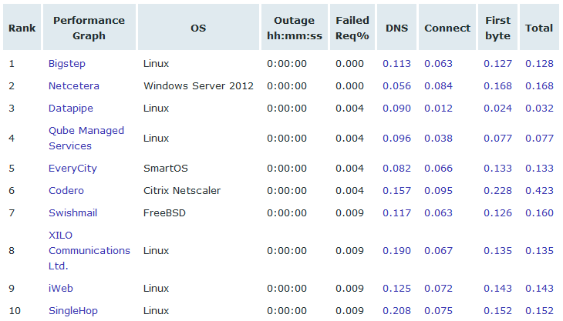
Task: Open the XILO Communications Ltd. link
Action: coord(89,251)
